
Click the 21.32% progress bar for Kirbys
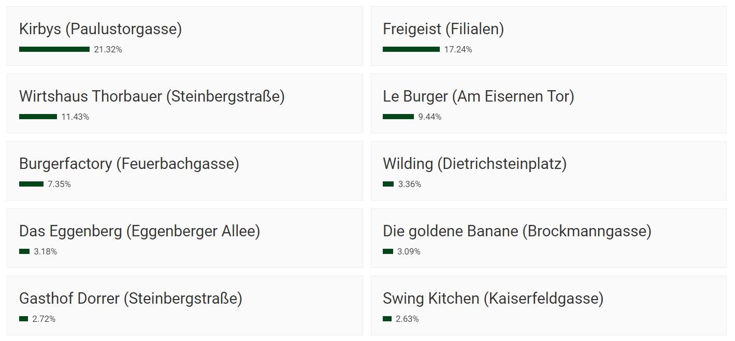coord(54,49)
